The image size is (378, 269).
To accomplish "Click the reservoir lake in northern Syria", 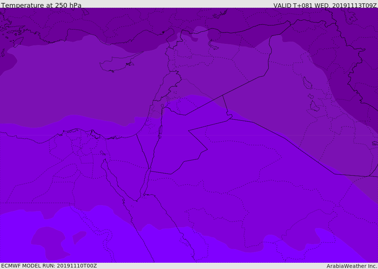I will [x=213, y=45].
